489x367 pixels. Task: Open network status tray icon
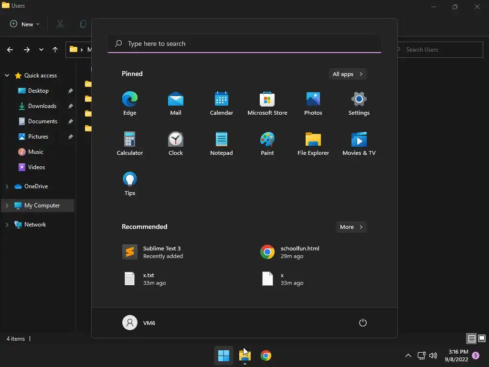[x=421, y=356]
